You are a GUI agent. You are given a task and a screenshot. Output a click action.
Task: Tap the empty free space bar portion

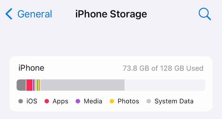165,85
